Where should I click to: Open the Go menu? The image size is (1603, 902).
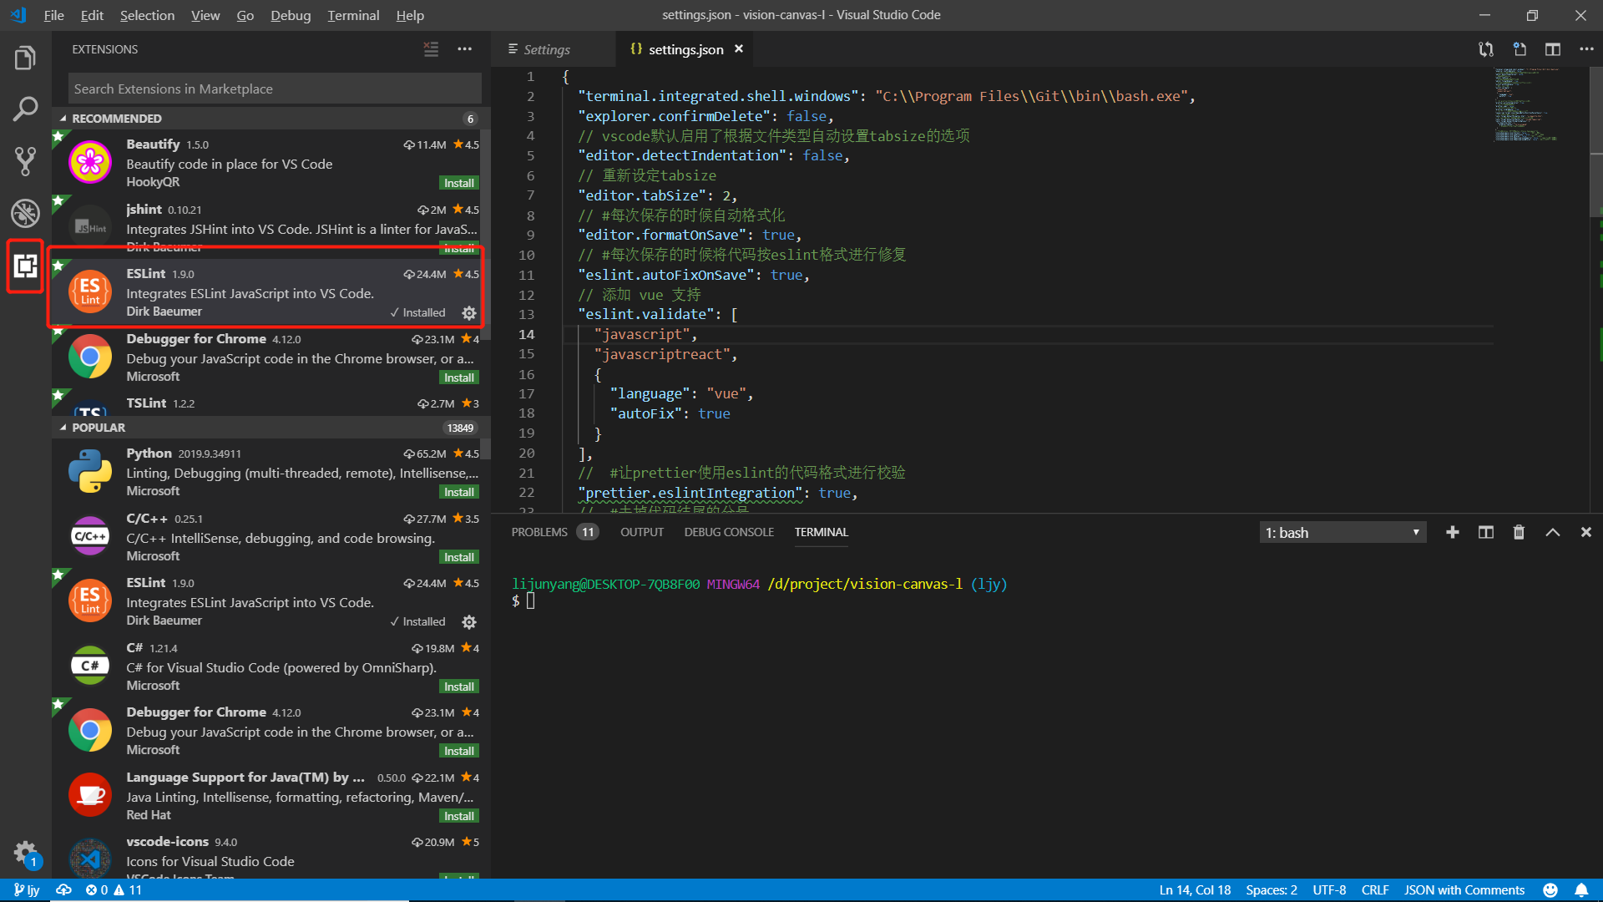(245, 15)
